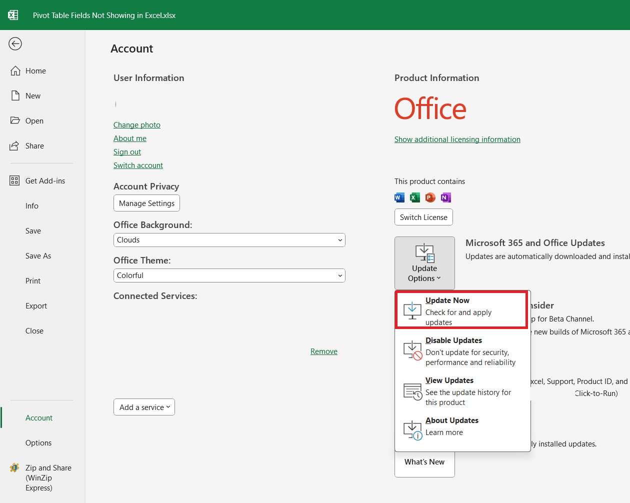Open the Save As page
This screenshot has width=630, height=503.
pos(38,256)
